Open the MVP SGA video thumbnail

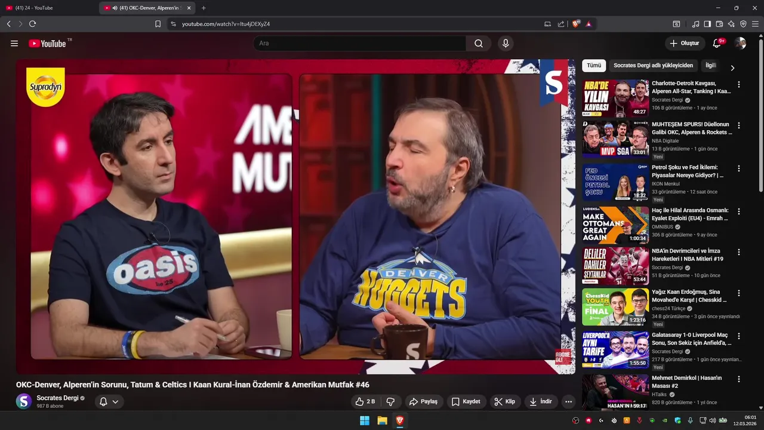(615, 139)
